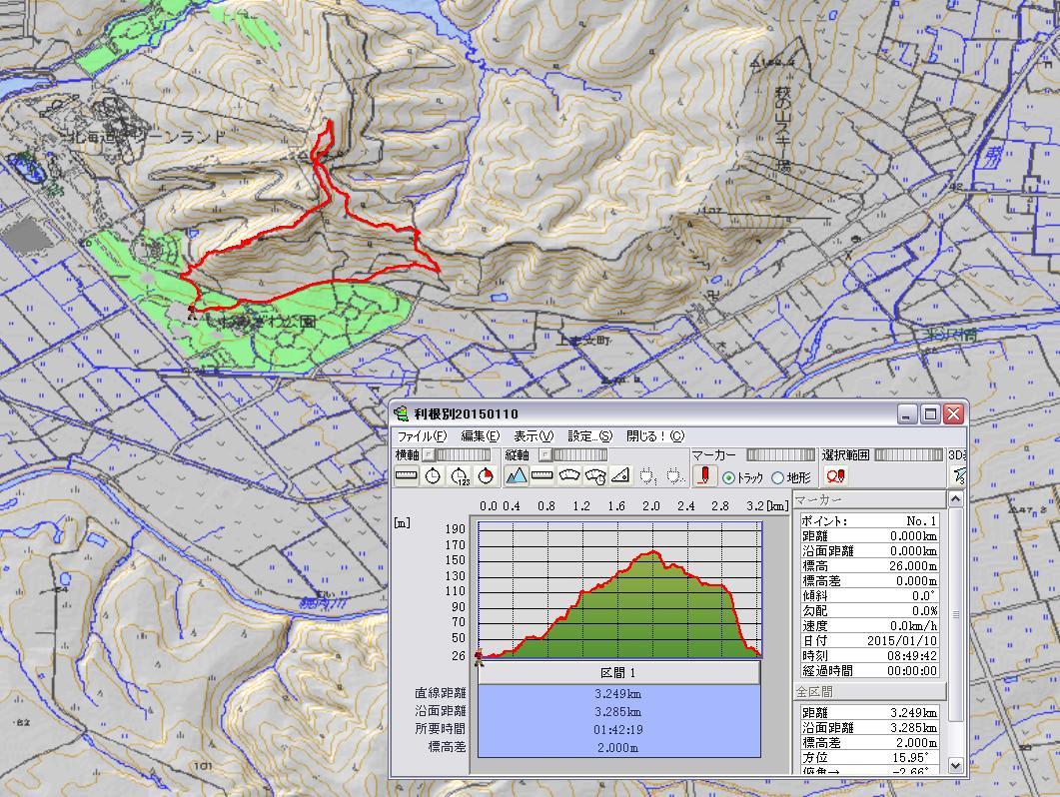1060x797 pixels.
Task: Click the 利根別20150110 window title text
Action: (467, 413)
